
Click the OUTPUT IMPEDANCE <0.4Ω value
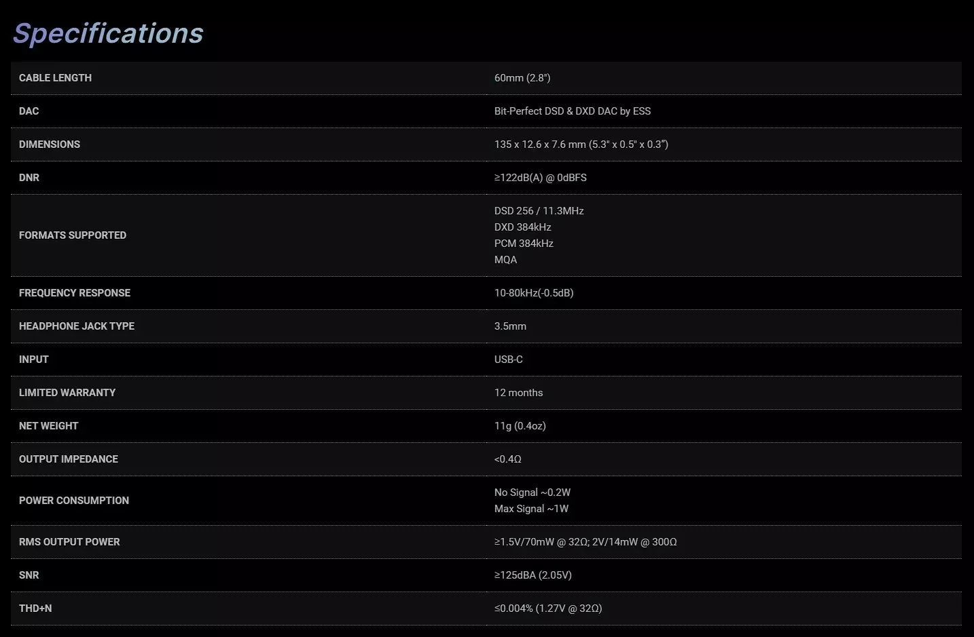tap(508, 459)
